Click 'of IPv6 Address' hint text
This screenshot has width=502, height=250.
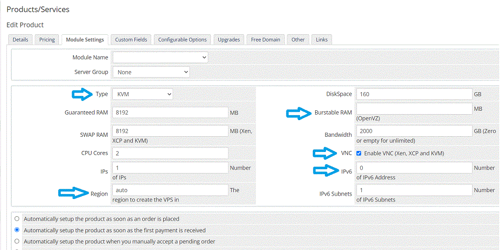point(376,177)
